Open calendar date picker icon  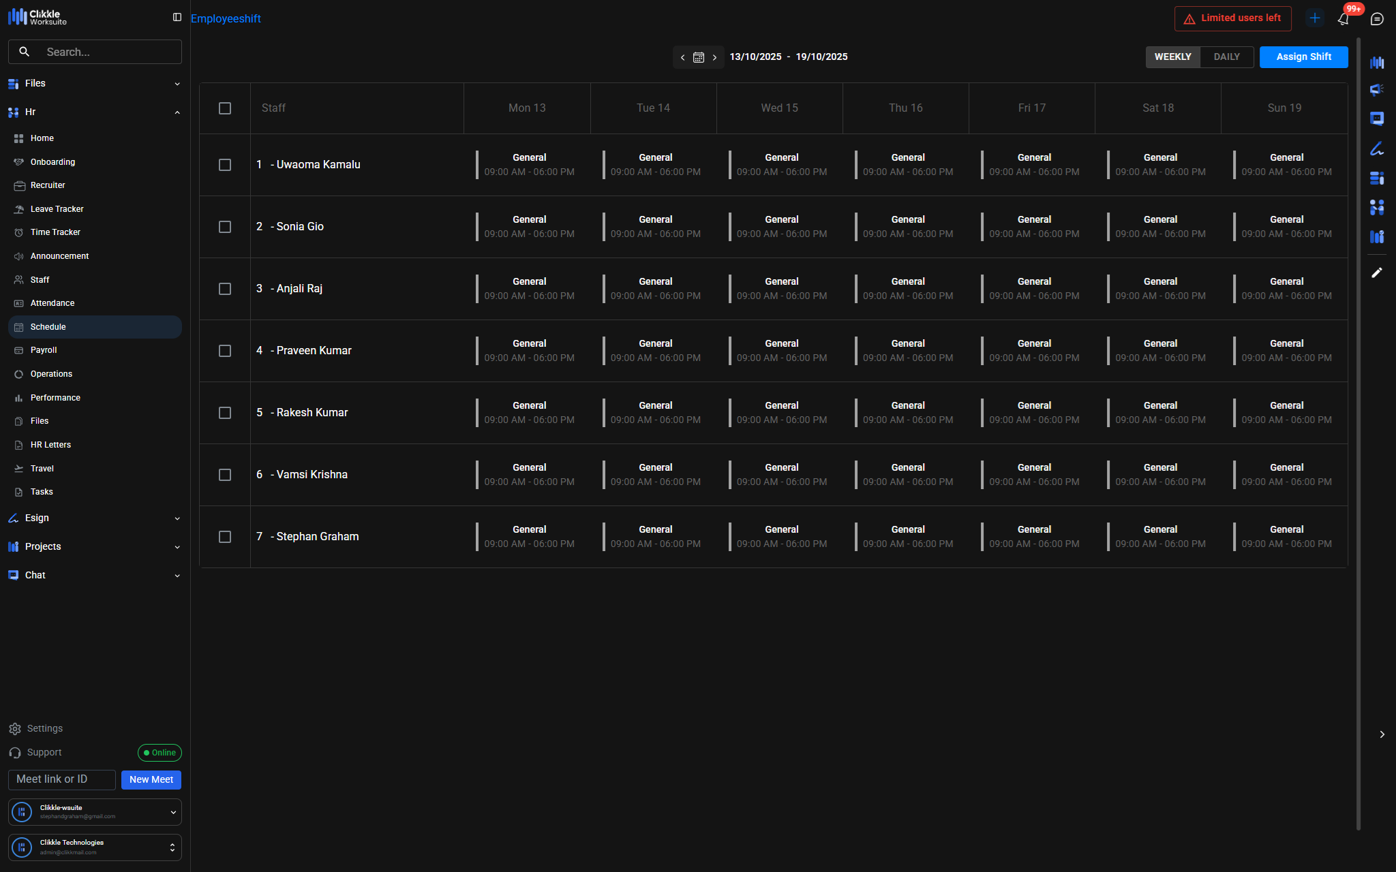click(699, 57)
